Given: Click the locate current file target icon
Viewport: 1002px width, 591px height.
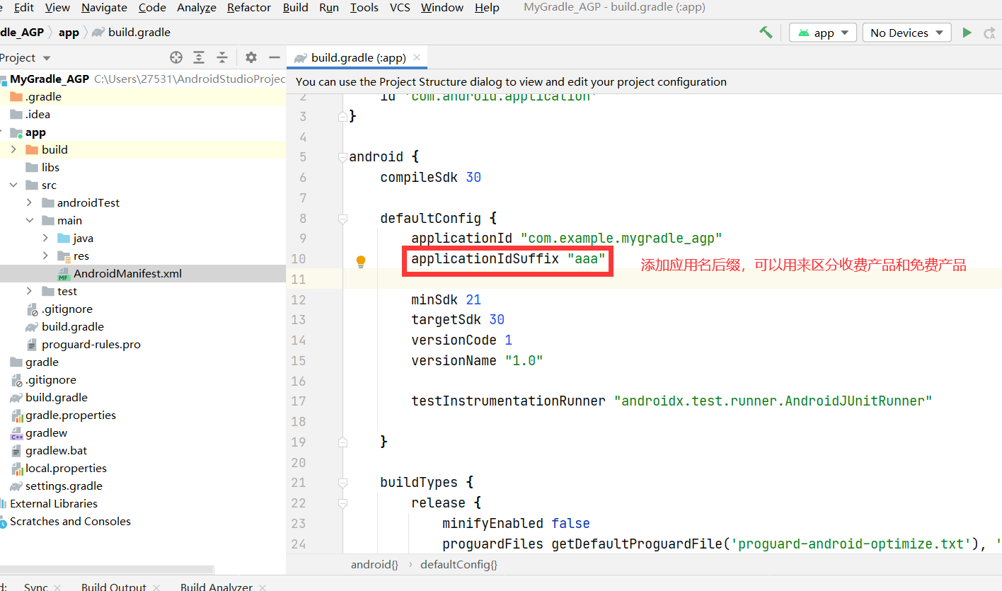Looking at the screenshot, I should (176, 57).
